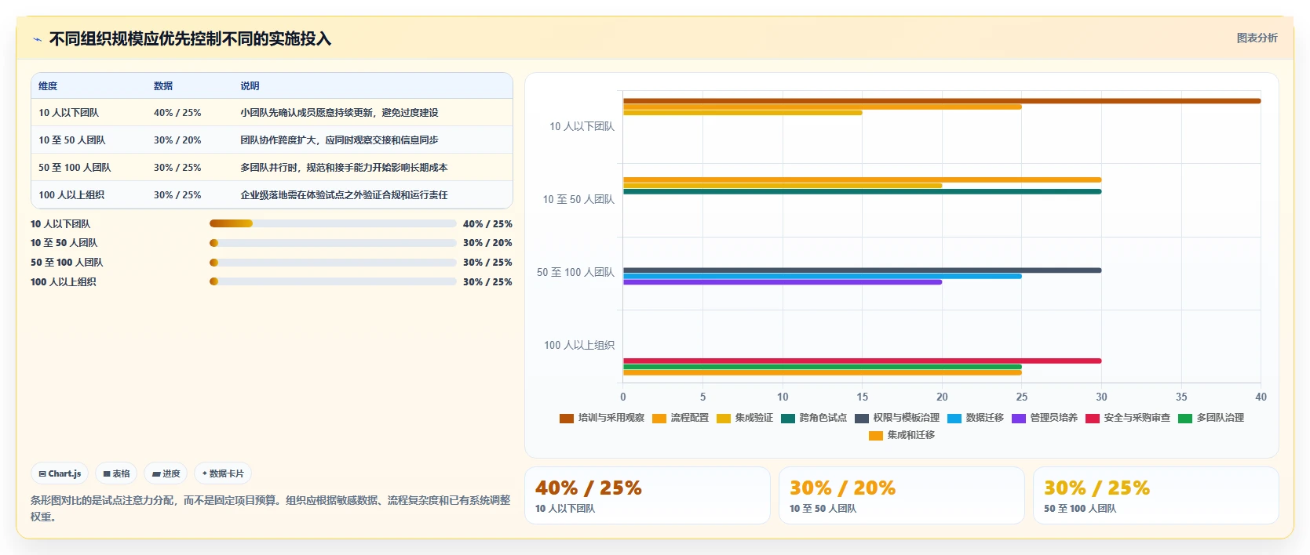This screenshot has height=555, width=1310.
Task: Toggle the 权限与模板治理 legend series
Action: pos(896,418)
